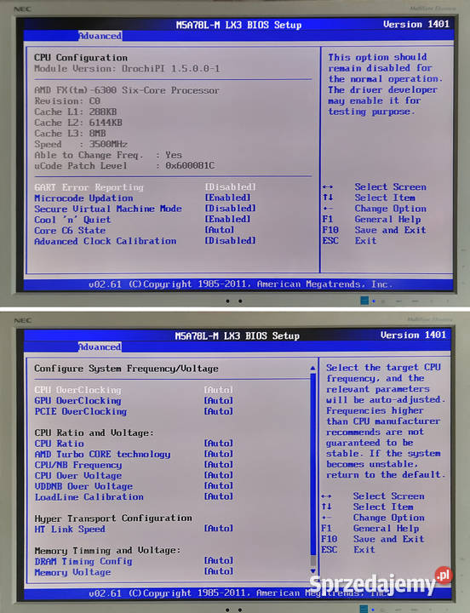Open CPU/NB Frequency Auto value

tap(218, 465)
